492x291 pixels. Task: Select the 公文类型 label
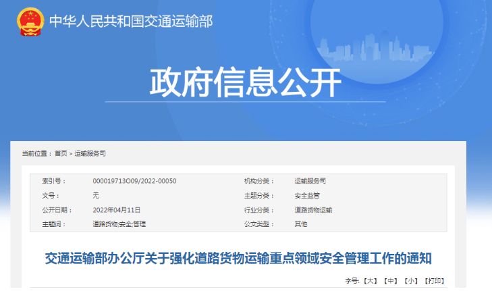[259, 224]
